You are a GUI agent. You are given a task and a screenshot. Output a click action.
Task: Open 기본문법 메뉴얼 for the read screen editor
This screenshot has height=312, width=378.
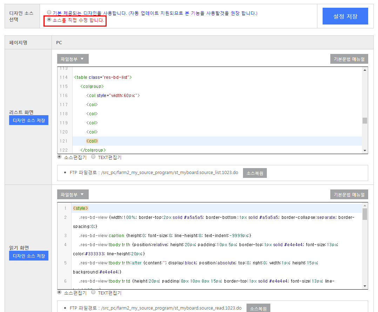(x=349, y=195)
